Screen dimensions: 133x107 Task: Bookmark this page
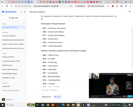pyautogui.click(x=72, y=6)
